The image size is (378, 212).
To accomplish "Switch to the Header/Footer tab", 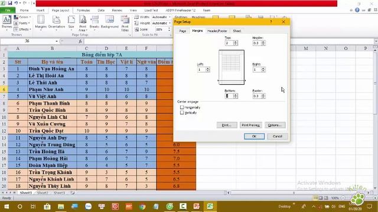I will [x=217, y=31].
